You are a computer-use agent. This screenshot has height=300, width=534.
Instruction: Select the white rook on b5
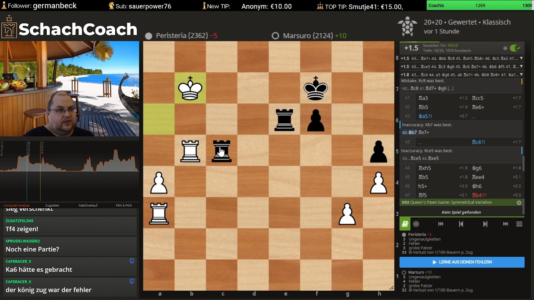(190, 150)
